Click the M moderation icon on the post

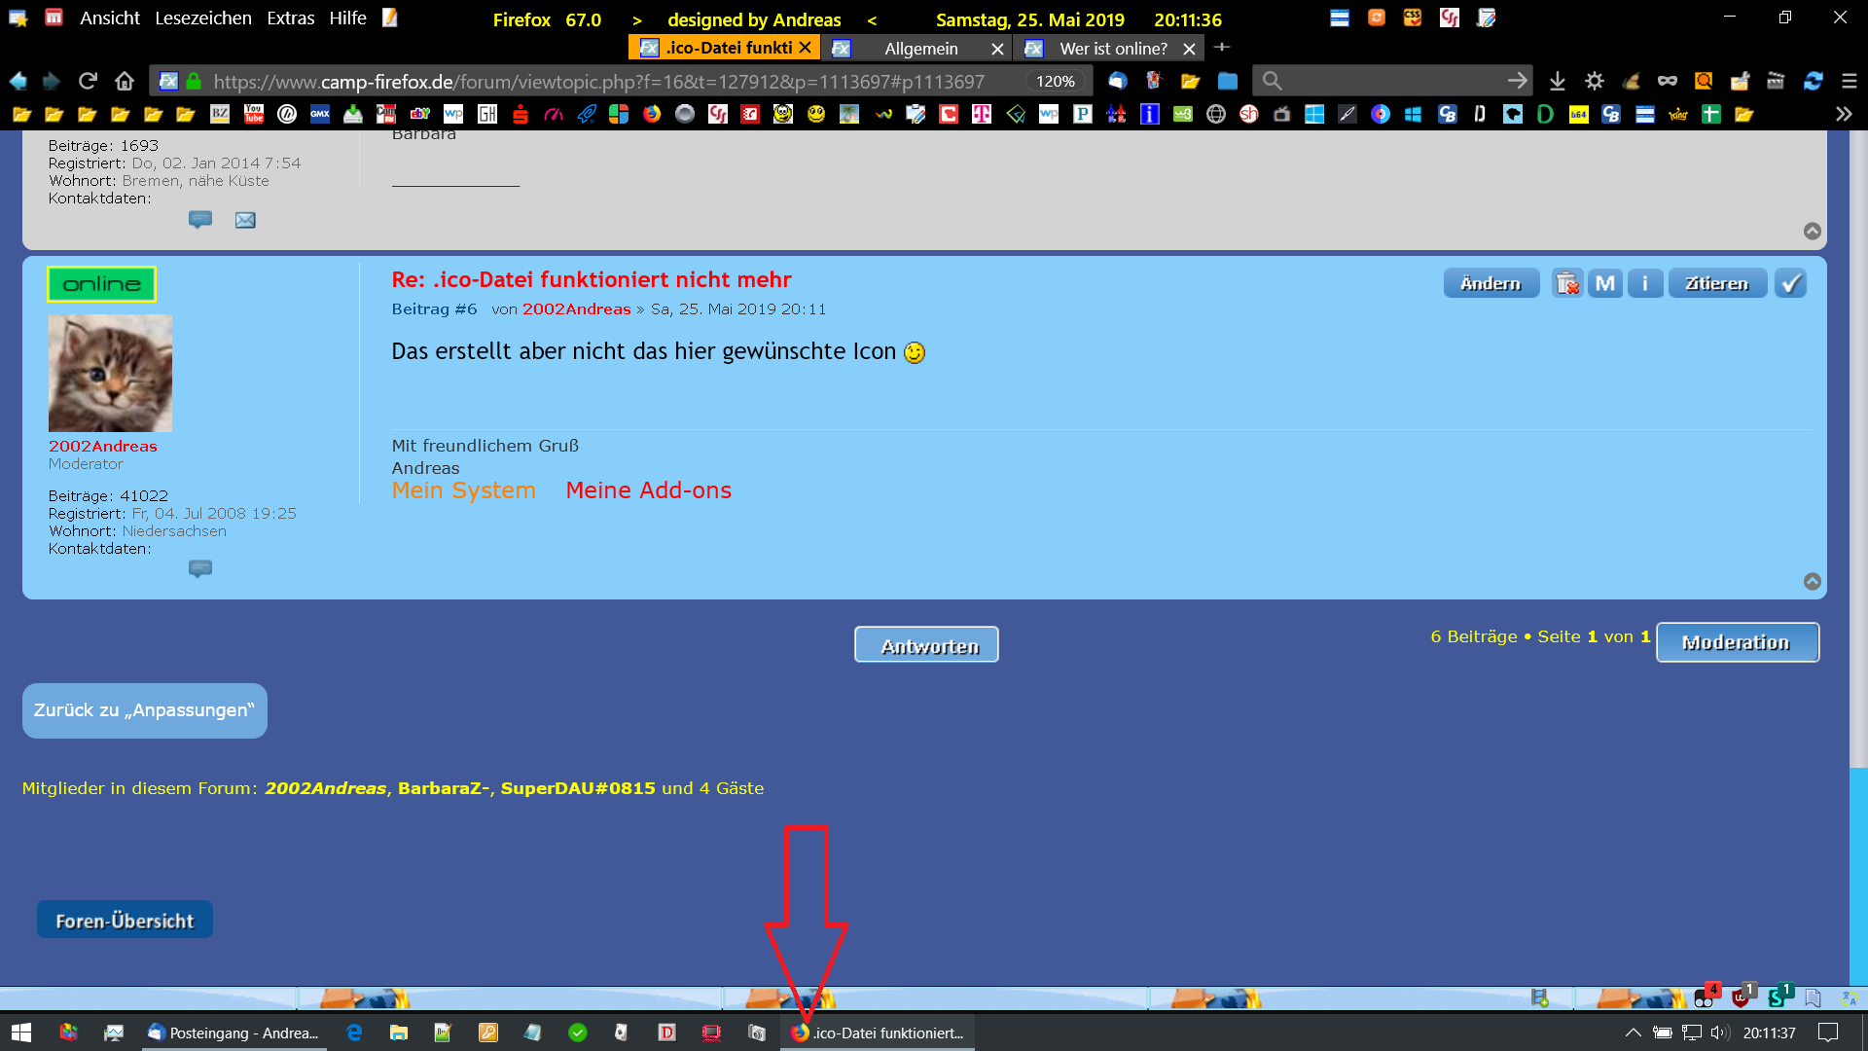(x=1605, y=283)
